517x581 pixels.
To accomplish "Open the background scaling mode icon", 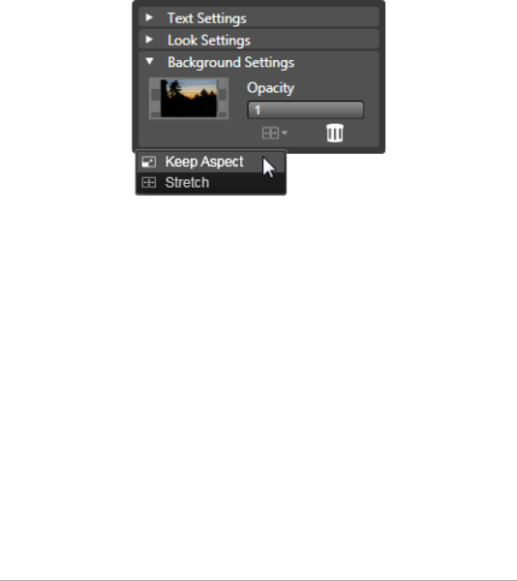I will click(270, 133).
